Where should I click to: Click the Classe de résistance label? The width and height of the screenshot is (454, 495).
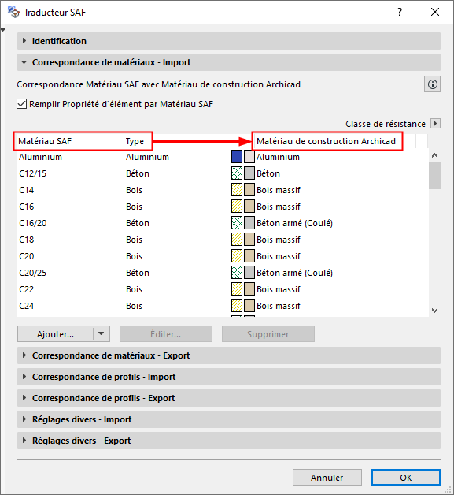point(386,124)
